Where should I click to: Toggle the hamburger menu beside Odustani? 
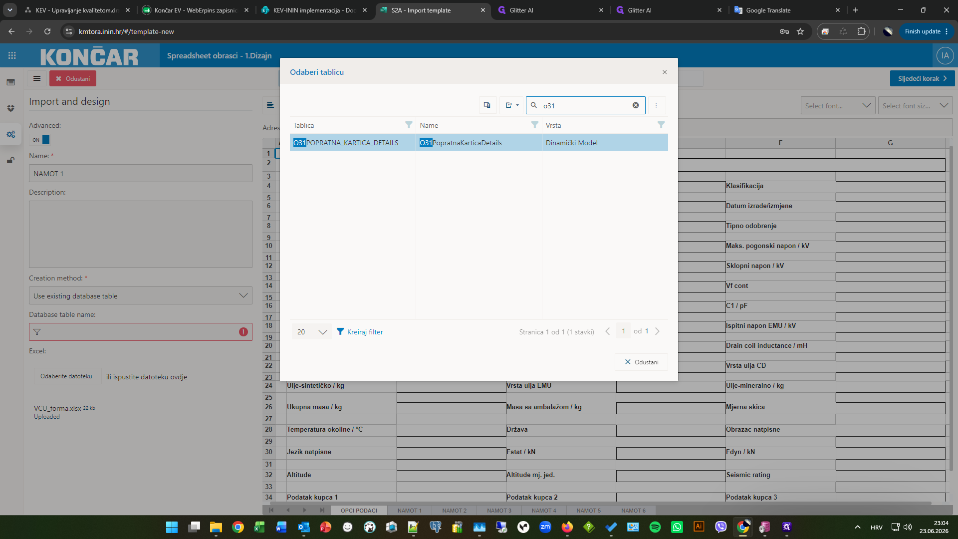pyautogui.click(x=37, y=78)
